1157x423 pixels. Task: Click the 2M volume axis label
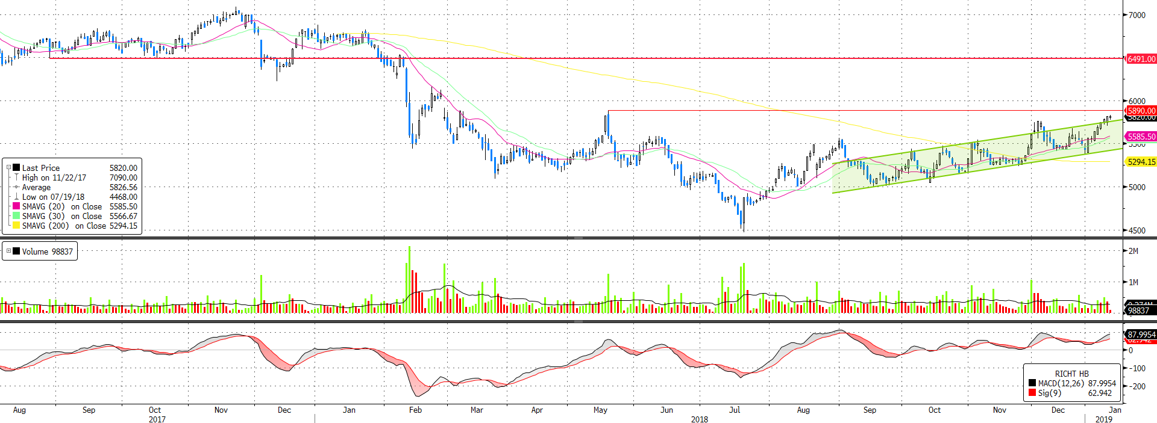(1133, 251)
